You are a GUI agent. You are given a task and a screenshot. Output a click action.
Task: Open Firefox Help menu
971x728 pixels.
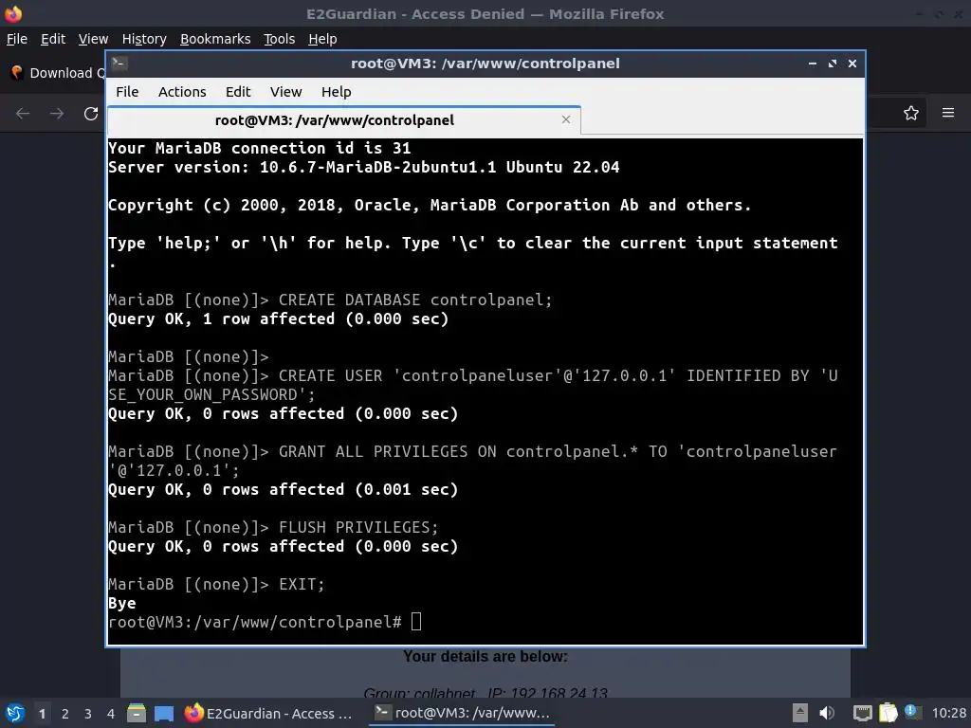pyautogui.click(x=322, y=39)
